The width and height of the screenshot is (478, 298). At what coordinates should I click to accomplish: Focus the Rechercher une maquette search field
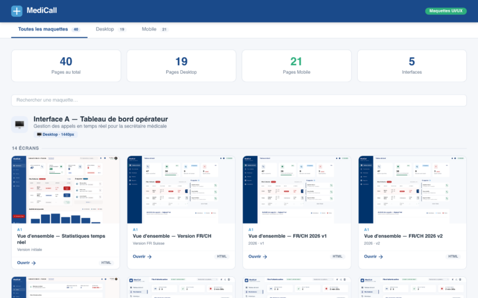tap(239, 101)
